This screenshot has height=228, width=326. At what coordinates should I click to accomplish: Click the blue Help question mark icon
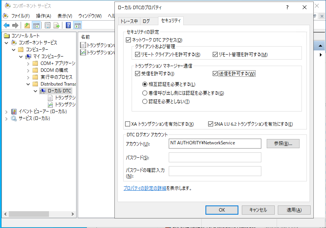tap(68, 26)
